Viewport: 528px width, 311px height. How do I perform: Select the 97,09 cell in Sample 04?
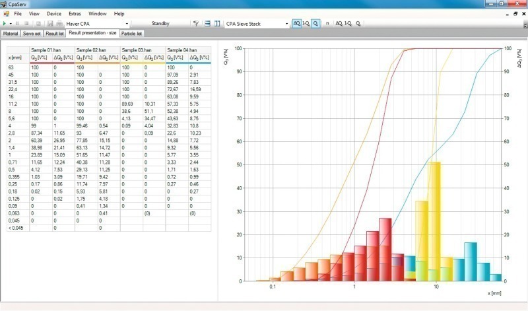click(177, 75)
